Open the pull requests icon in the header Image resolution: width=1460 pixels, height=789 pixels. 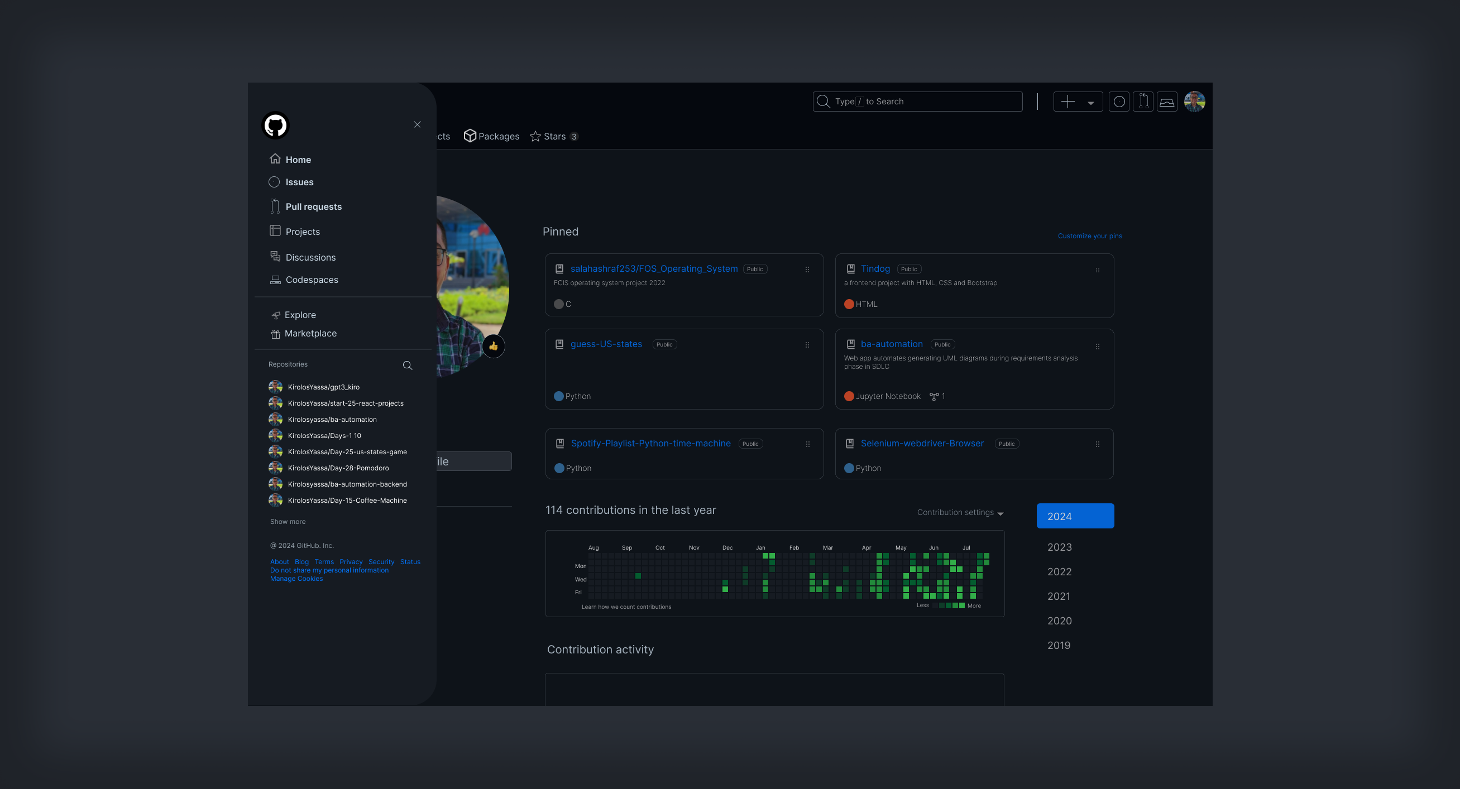pos(1143,102)
